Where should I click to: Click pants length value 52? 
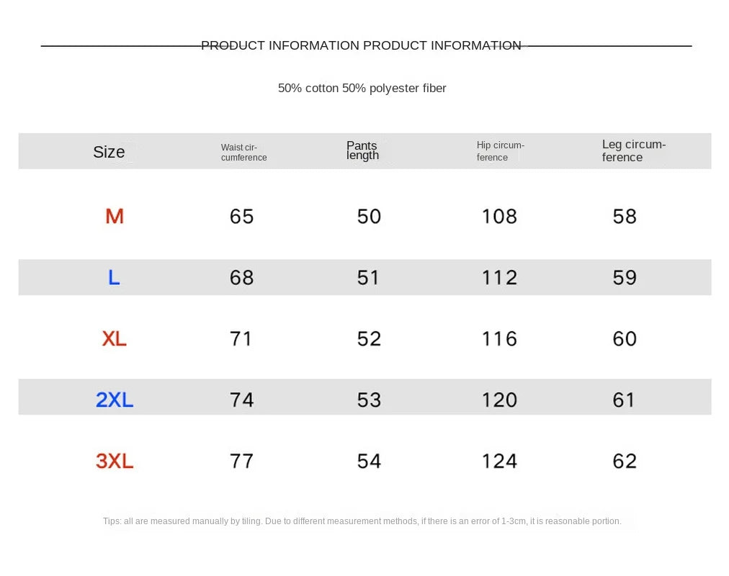click(369, 338)
